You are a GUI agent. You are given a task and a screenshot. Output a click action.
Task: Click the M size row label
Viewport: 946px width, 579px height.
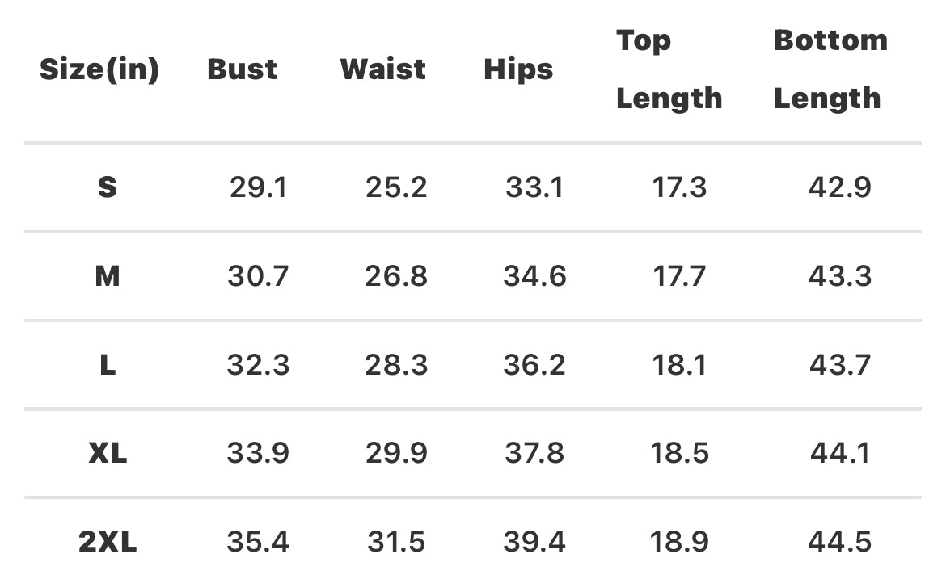[107, 276]
